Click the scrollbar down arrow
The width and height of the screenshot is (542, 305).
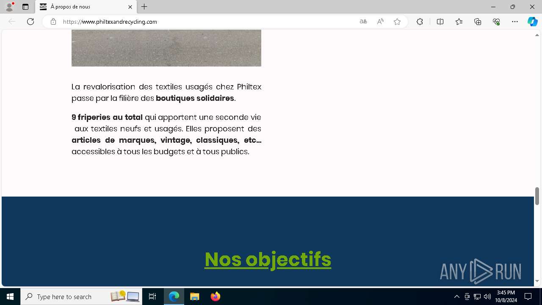[x=537, y=281]
